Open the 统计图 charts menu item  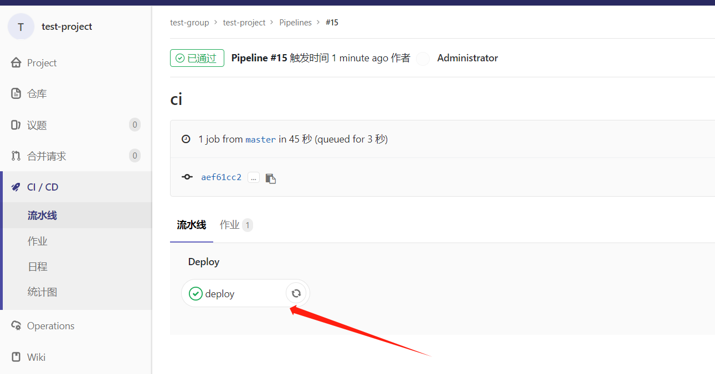(42, 292)
